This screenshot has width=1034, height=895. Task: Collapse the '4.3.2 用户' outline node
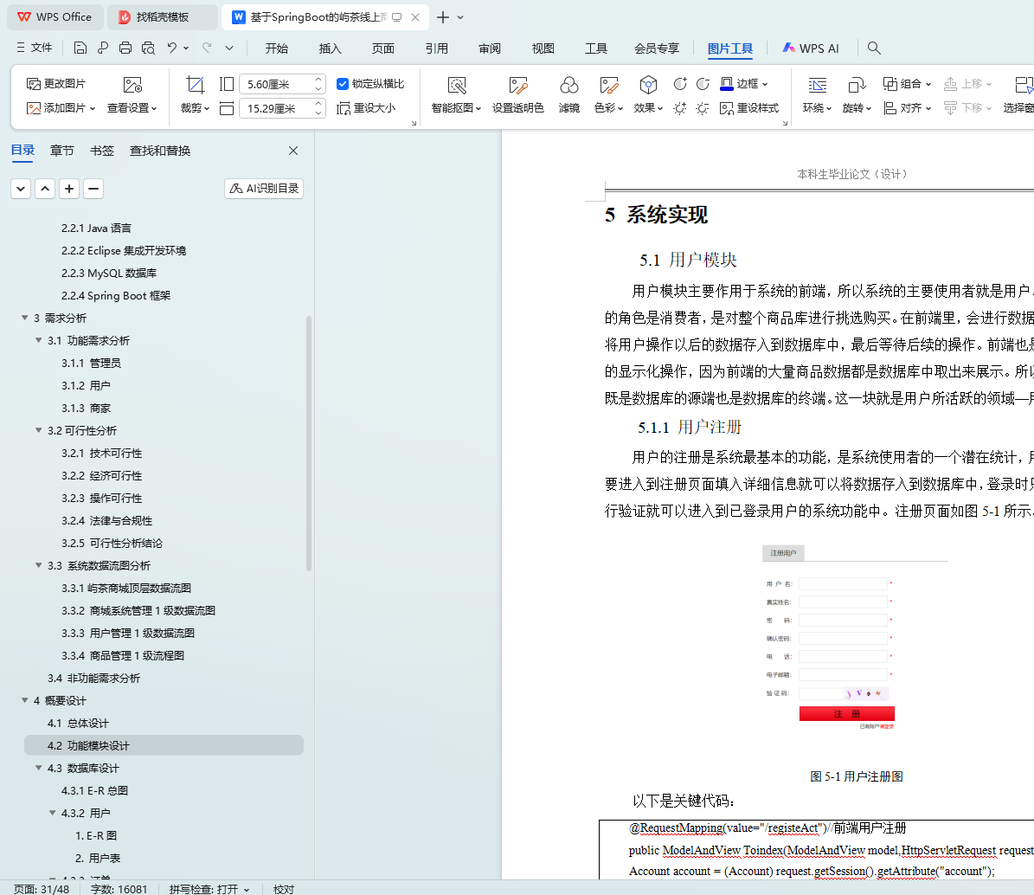coord(52,813)
